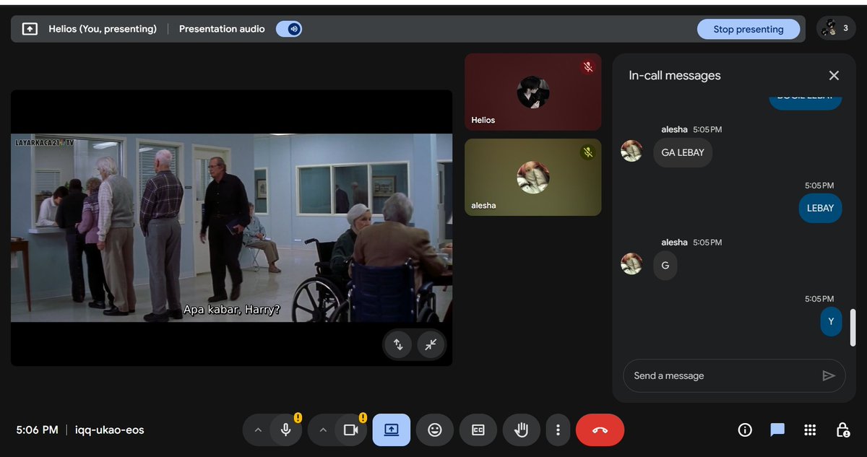Click the muted mic indicator on Helios tile
The height and width of the screenshot is (457, 867).
pos(588,67)
